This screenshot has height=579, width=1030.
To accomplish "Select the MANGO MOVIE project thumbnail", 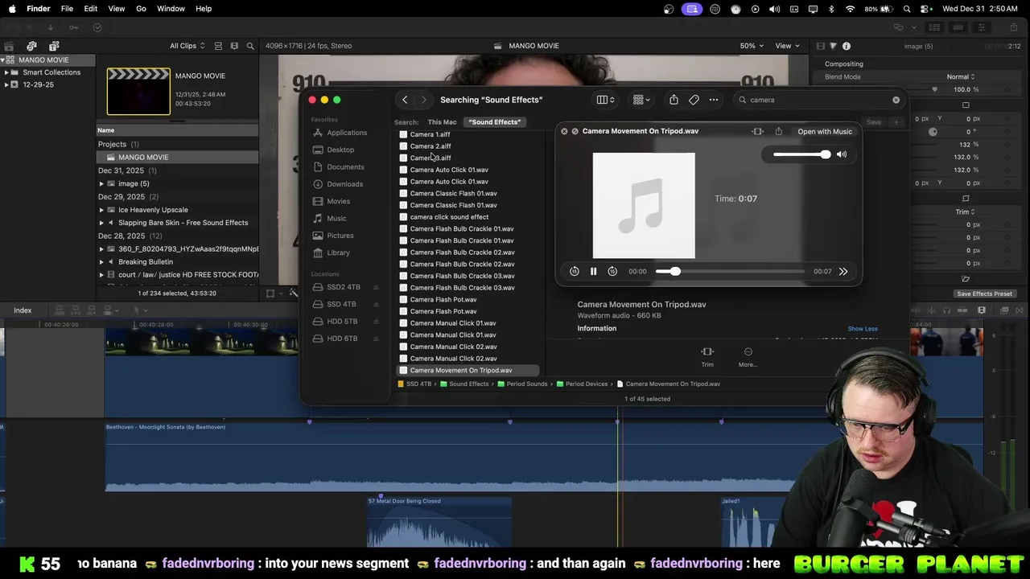I will pos(138,92).
